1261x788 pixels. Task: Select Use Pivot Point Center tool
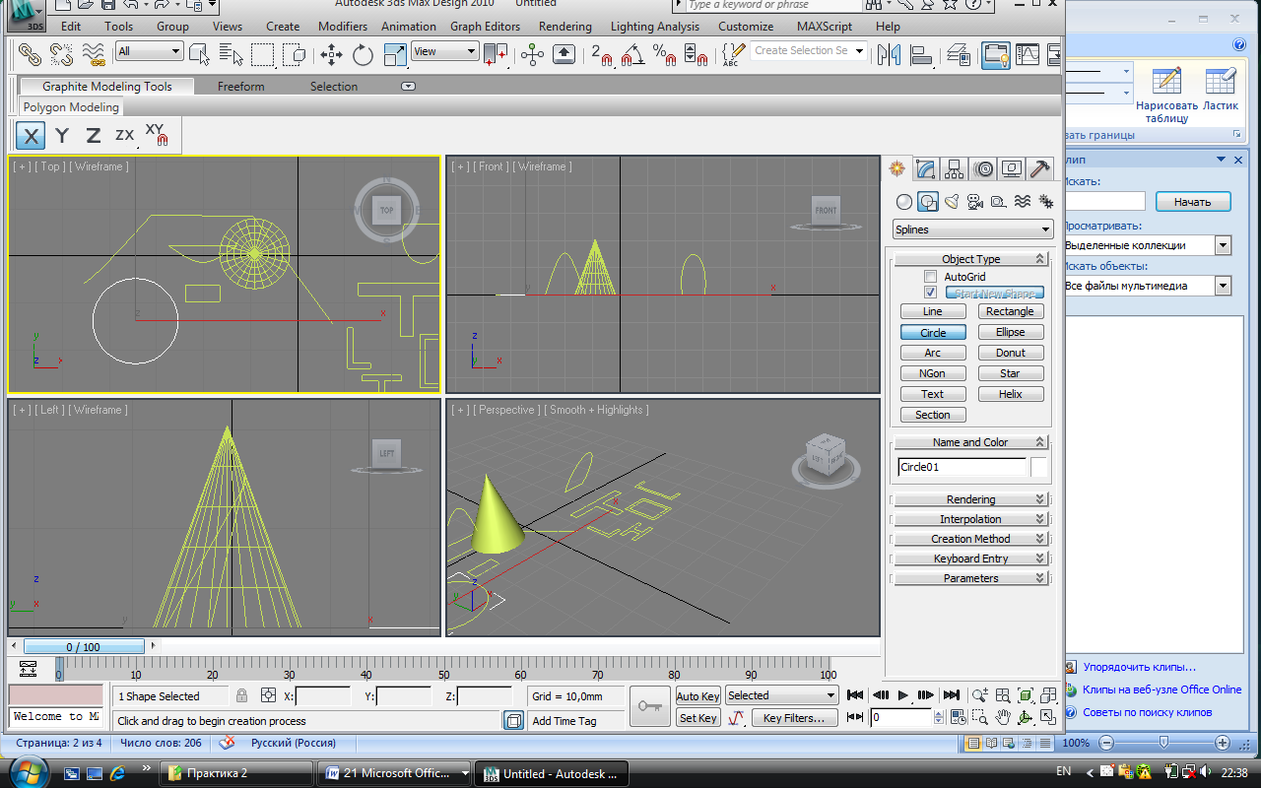click(496, 54)
